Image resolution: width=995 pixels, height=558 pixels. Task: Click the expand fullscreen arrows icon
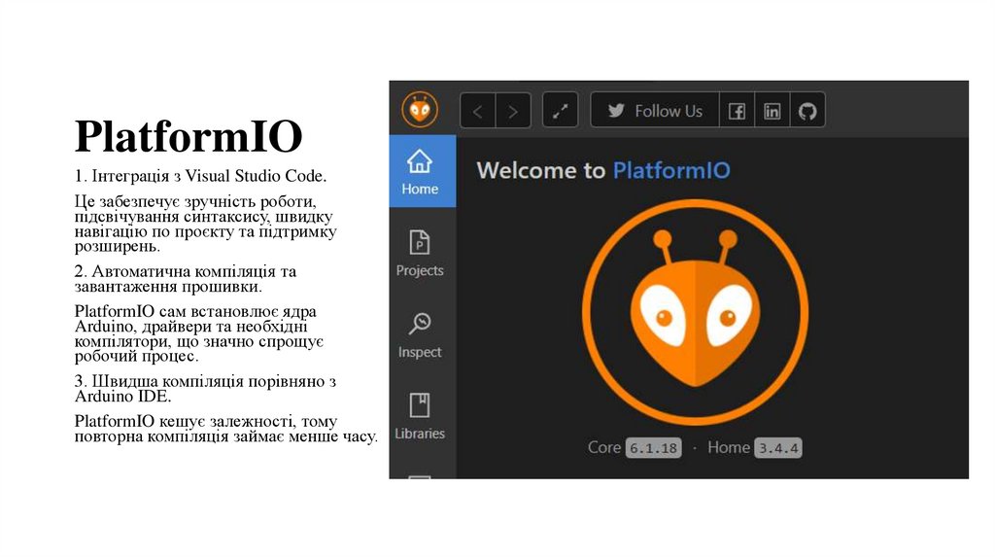click(561, 111)
